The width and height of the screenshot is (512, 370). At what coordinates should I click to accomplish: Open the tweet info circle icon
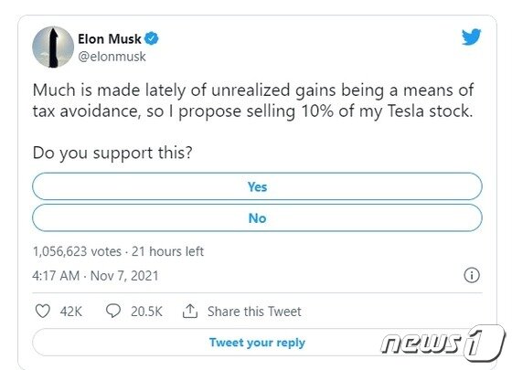pos(472,275)
